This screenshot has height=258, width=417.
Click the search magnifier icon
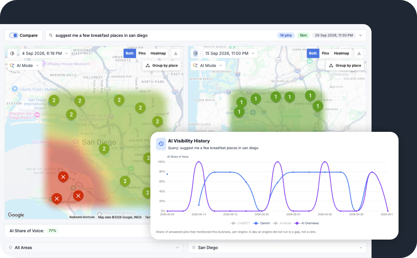tap(51, 35)
